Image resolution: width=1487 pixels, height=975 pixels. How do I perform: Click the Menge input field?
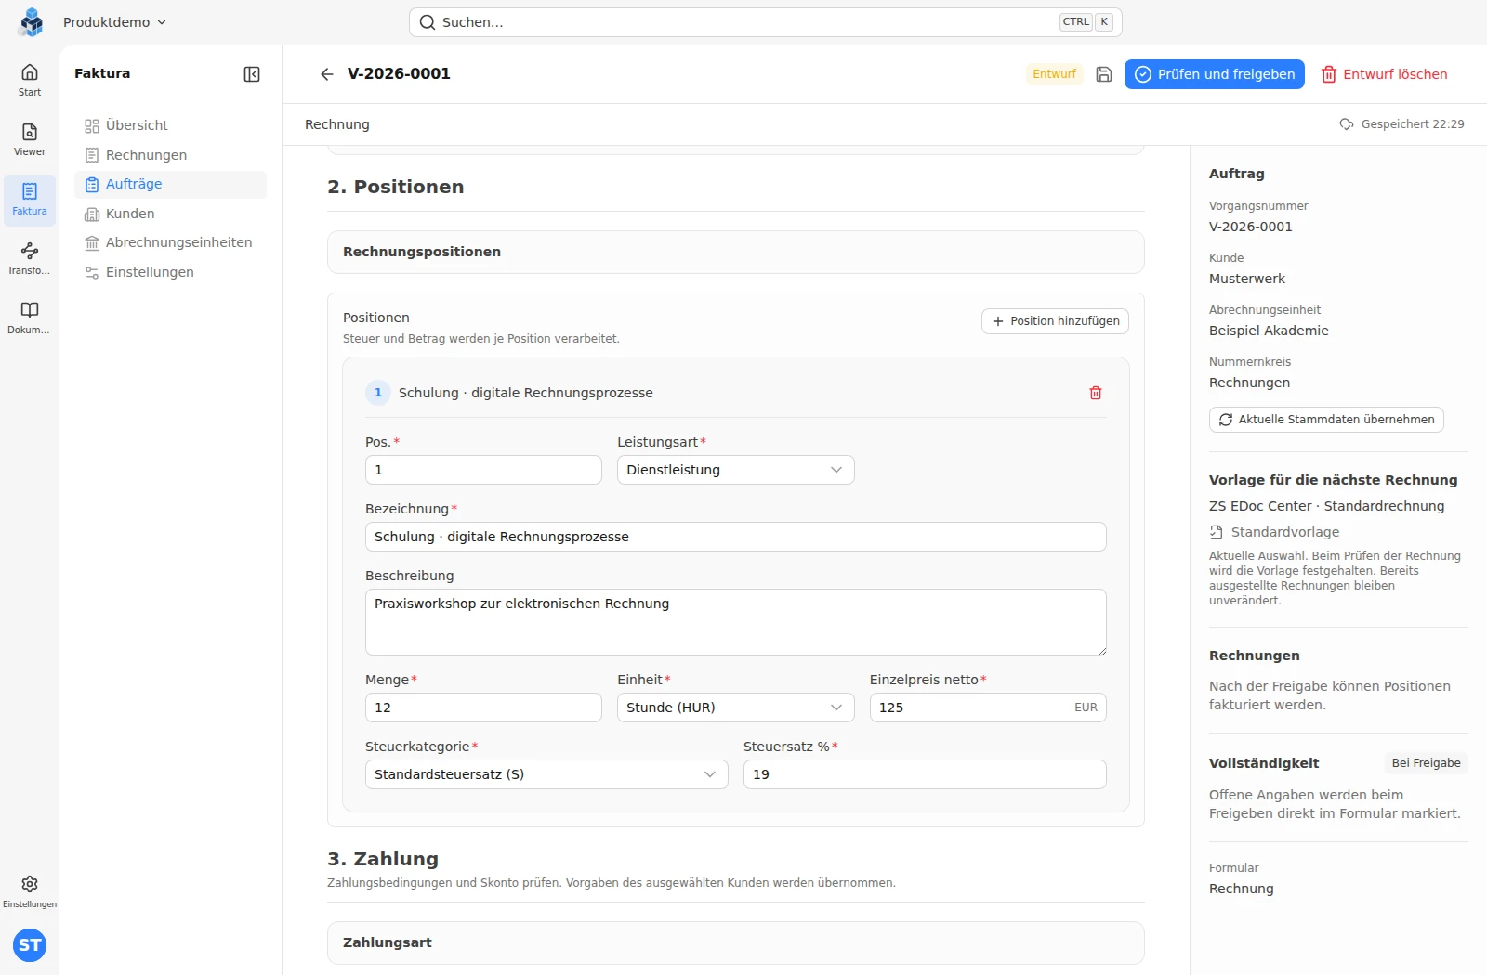(x=483, y=708)
